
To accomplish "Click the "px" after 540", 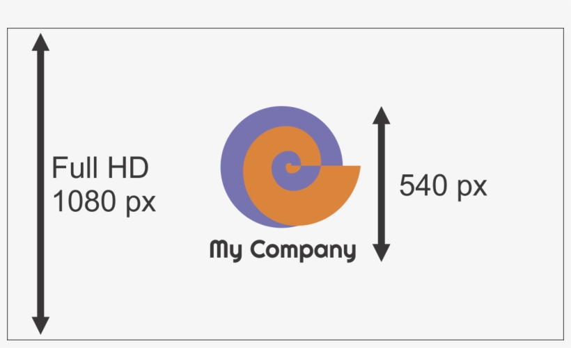I will (x=471, y=188).
